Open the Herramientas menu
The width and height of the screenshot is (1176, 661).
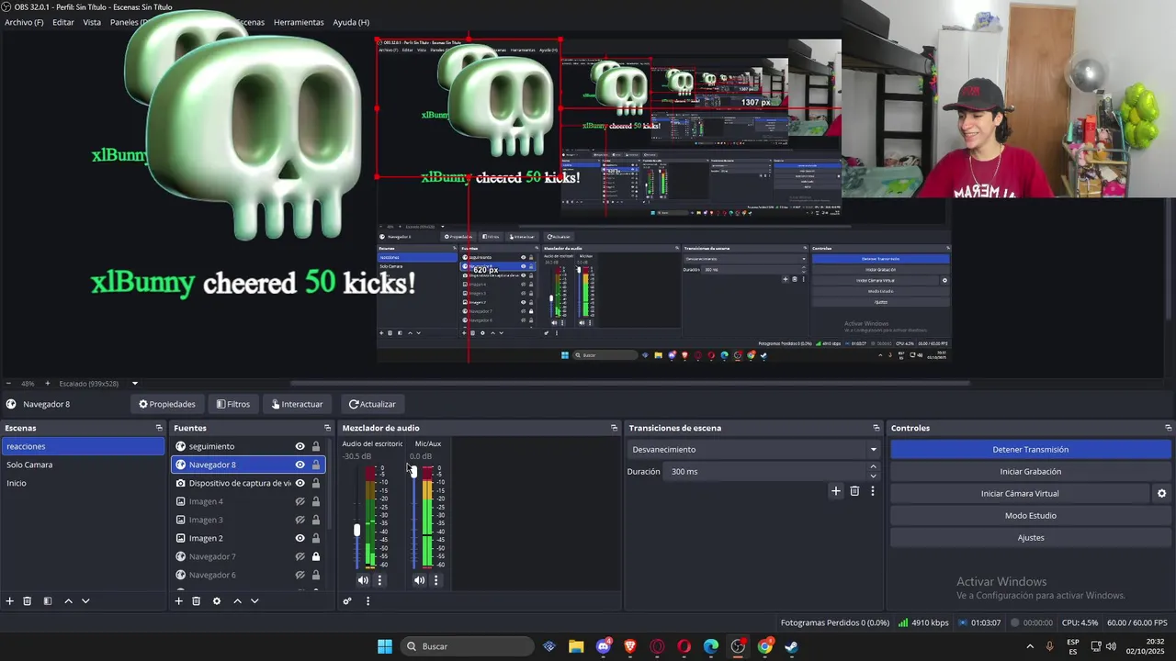(299, 22)
